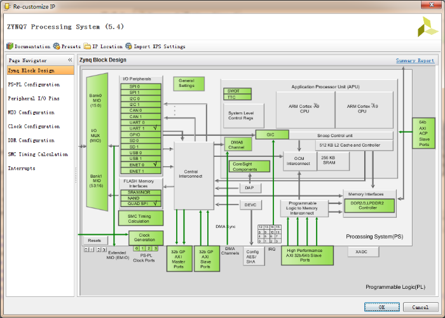Viewport: 445px width, 318px height.
Task: Open the IP Location folder icon
Action: pyautogui.click(x=87, y=46)
